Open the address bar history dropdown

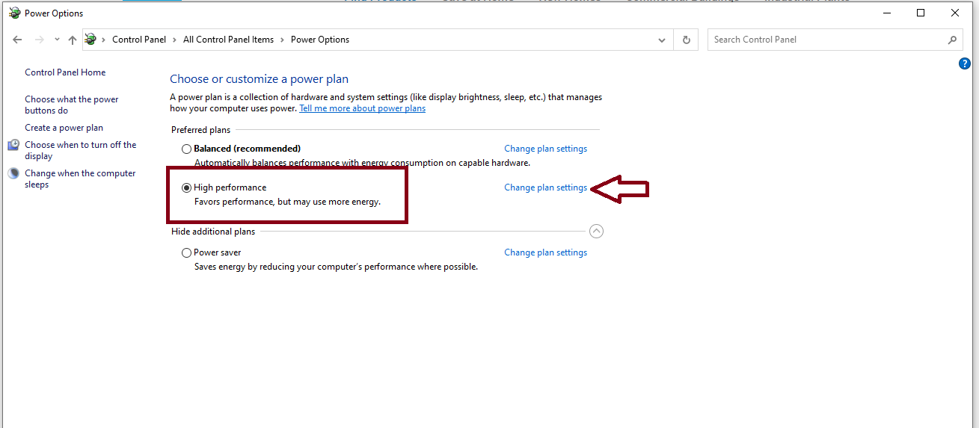pos(661,40)
